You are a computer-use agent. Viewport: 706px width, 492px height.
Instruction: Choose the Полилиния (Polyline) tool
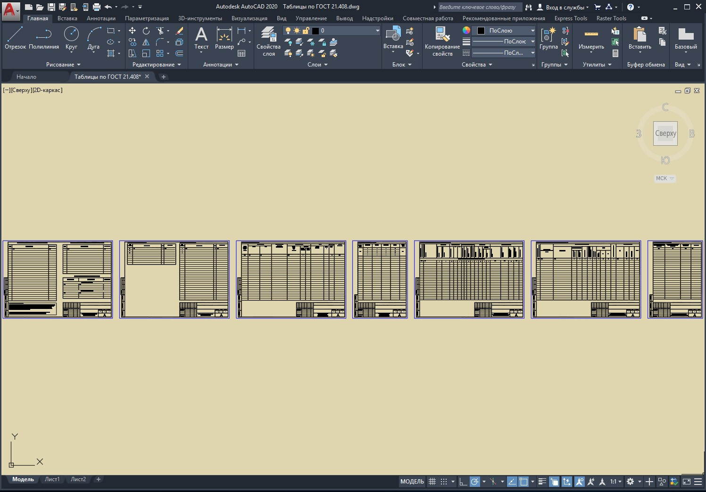[44, 38]
